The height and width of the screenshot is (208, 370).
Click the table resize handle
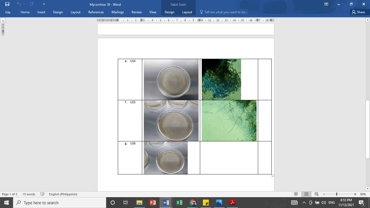273,175
